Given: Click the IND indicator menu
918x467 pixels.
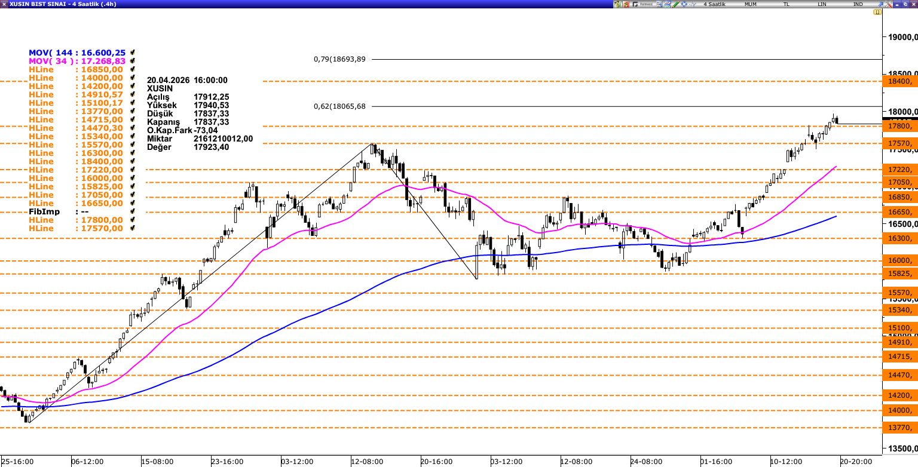Looking at the screenshot, I should tap(858, 4).
